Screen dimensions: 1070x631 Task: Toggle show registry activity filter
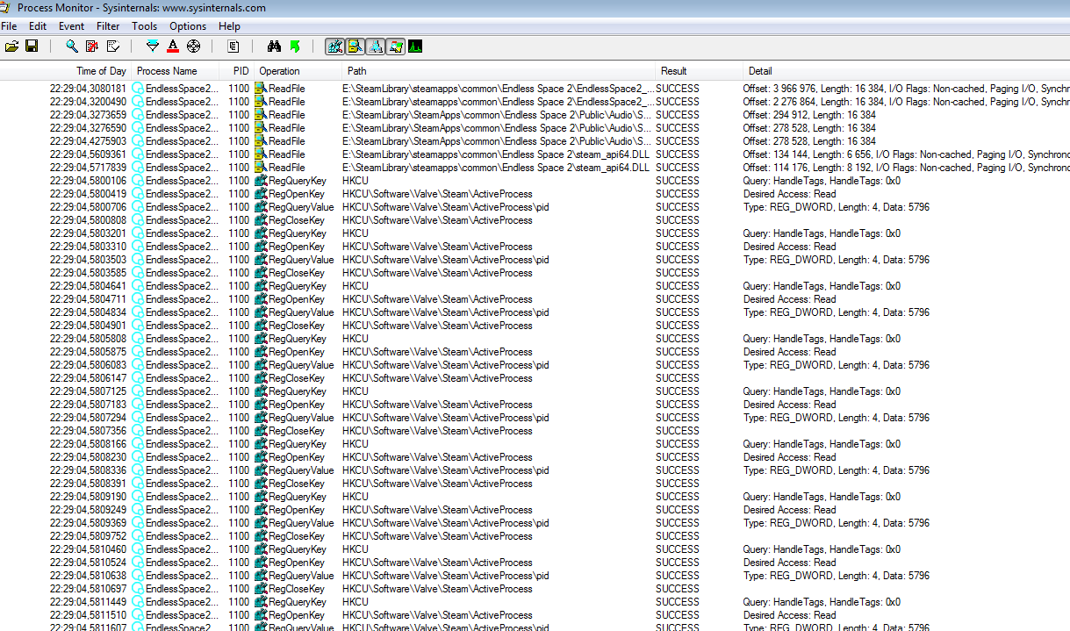pyautogui.click(x=334, y=47)
